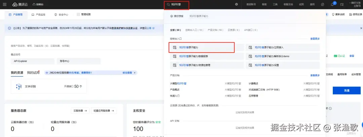Open the 大模型知识引擎 document

[178, 83]
